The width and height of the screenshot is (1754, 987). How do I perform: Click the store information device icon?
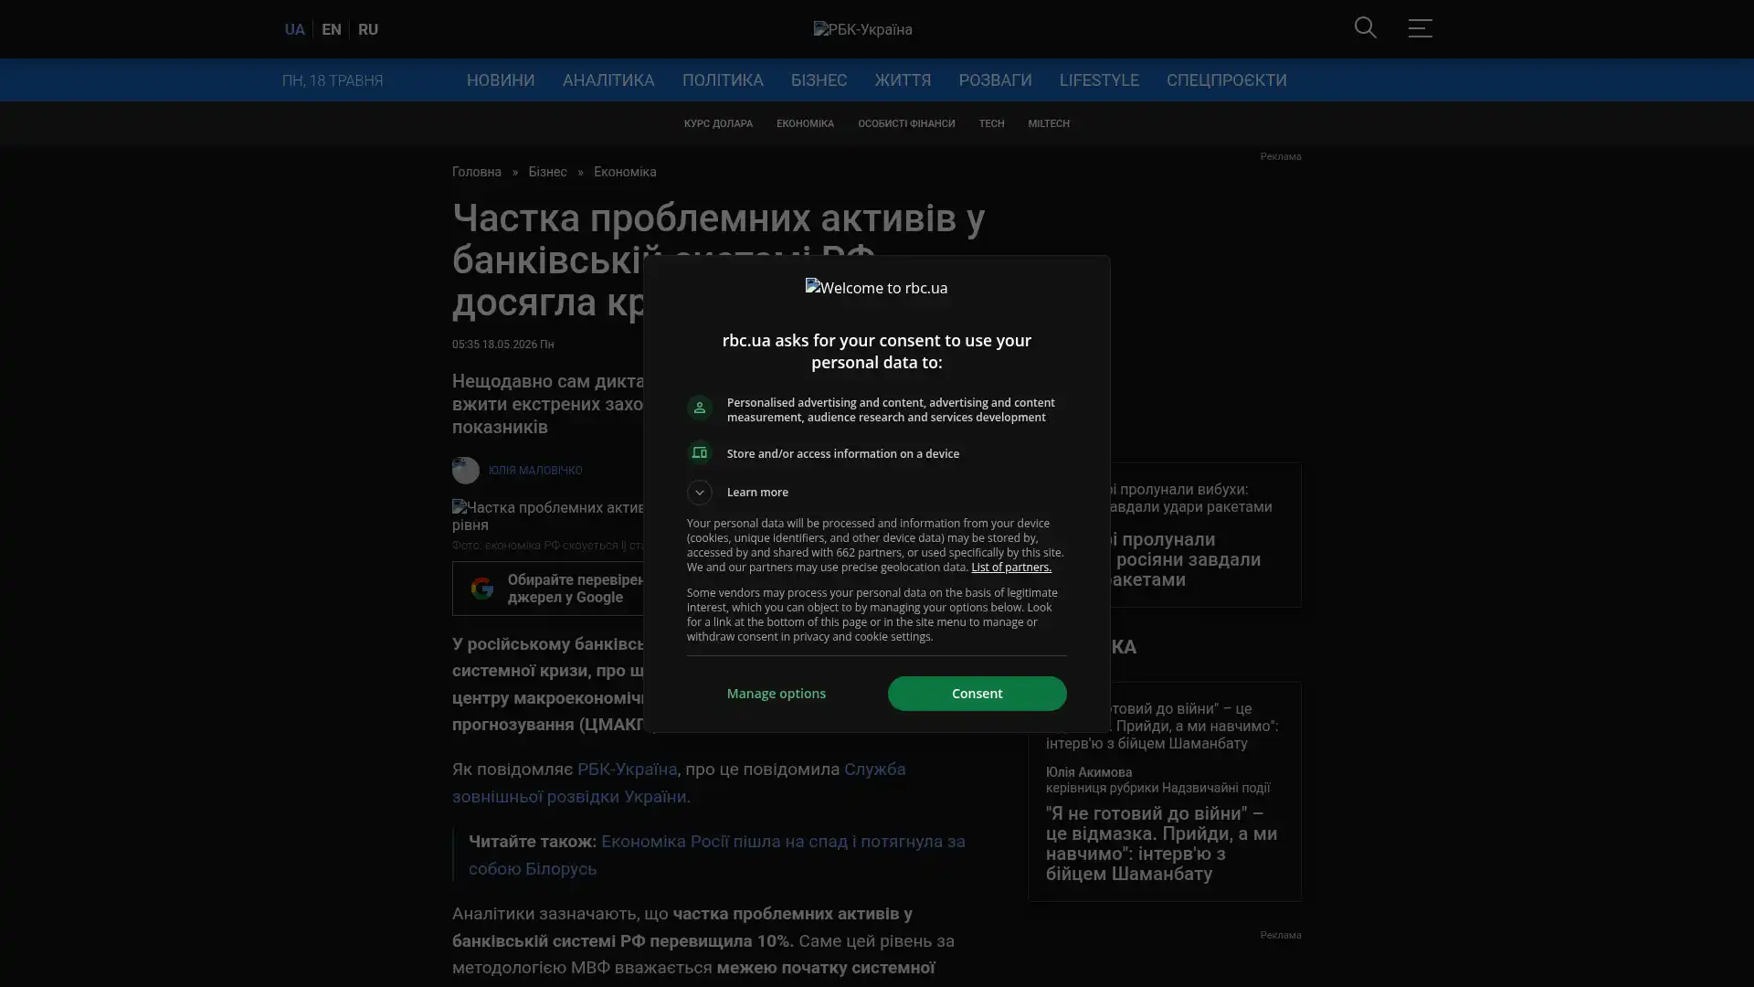(699, 453)
